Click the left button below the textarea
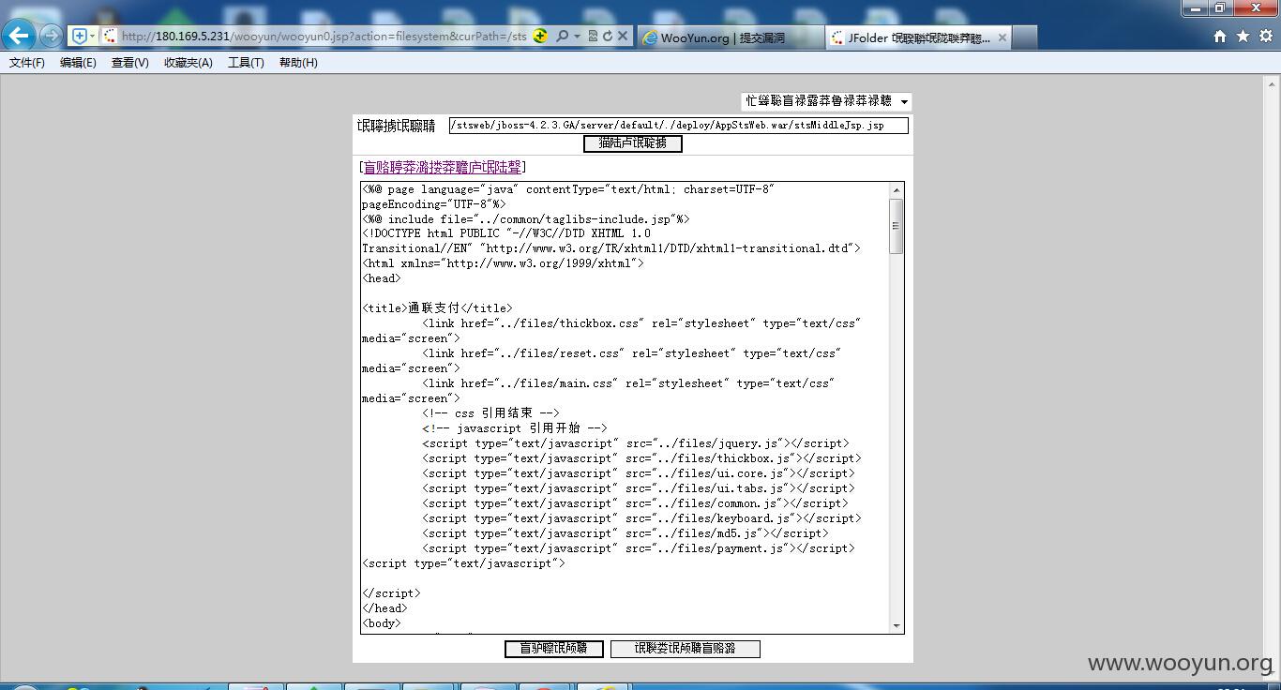 553,648
